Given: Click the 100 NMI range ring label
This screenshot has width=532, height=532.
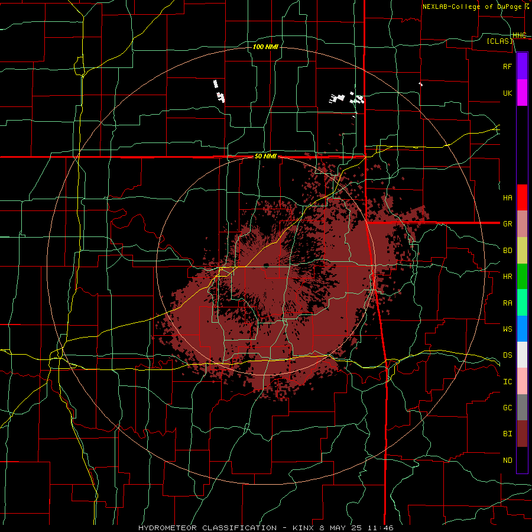Looking at the screenshot, I should tap(265, 47).
